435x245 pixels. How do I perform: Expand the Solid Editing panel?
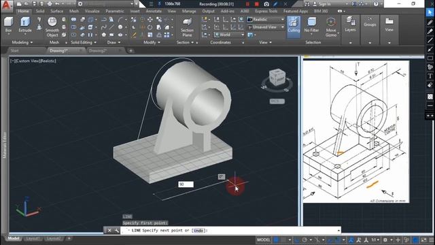point(84,42)
